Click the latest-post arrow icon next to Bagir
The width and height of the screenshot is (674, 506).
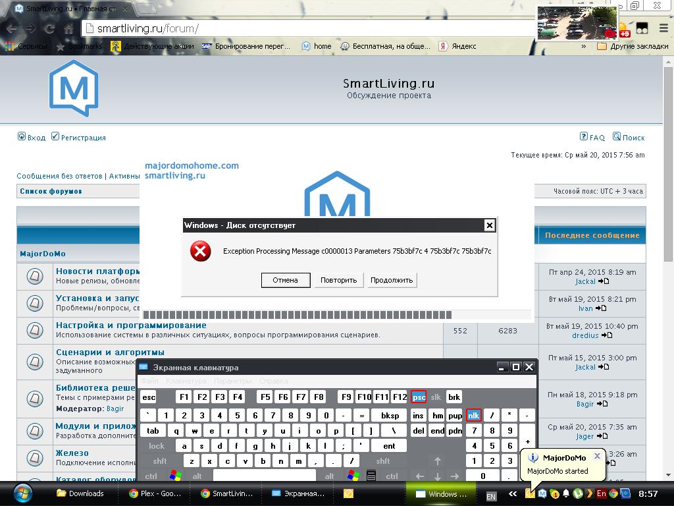pos(602,404)
